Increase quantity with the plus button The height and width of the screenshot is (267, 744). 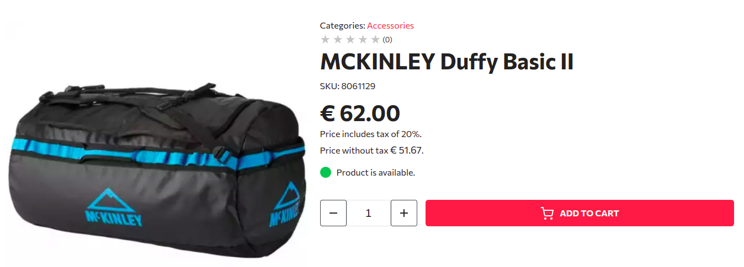tap(404, 213)
